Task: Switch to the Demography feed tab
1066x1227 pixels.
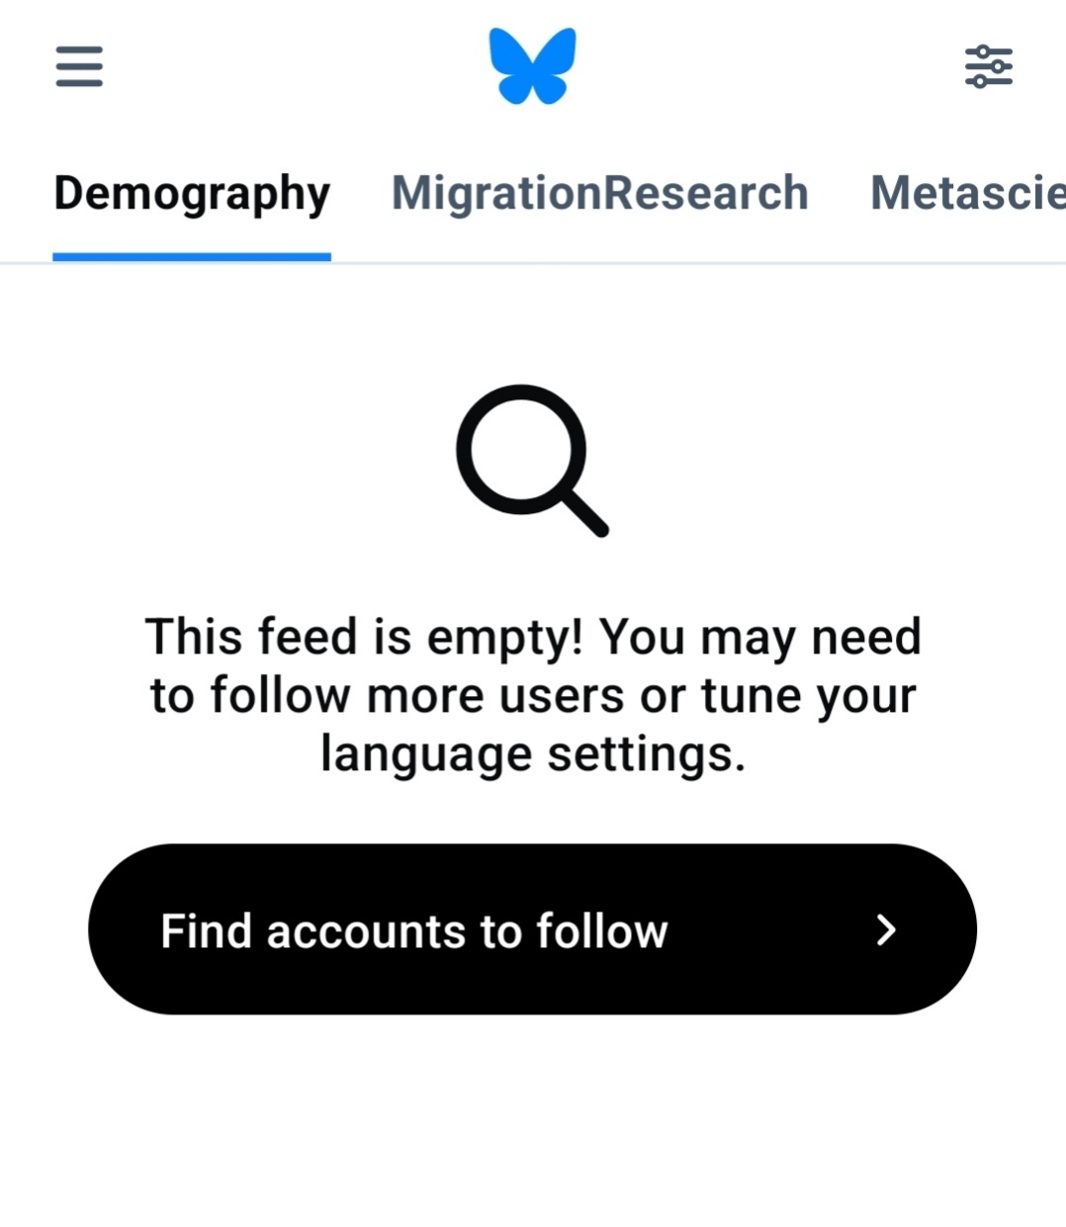Action: click(192, 194)
